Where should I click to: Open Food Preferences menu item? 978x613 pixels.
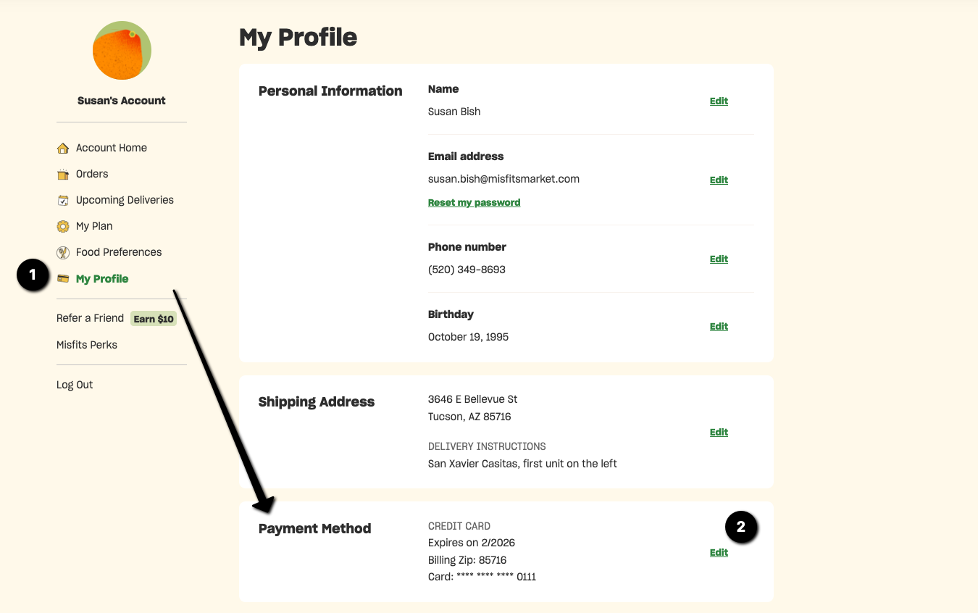(x=119, y=252)
